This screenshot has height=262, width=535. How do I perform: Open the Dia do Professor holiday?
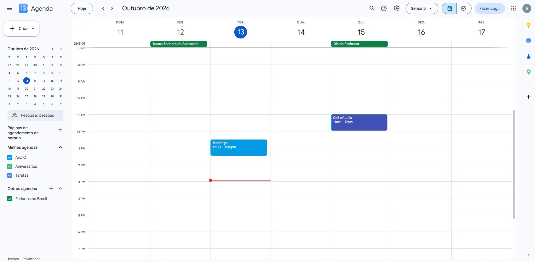(359, 44)
